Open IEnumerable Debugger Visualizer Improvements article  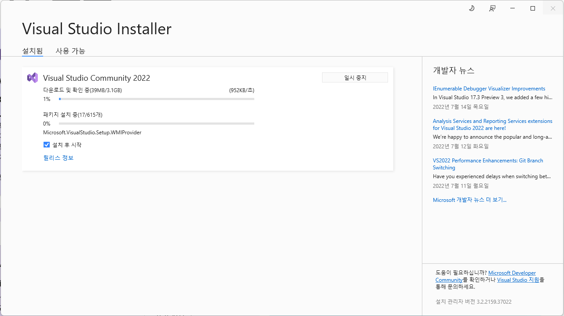[489, 89]
